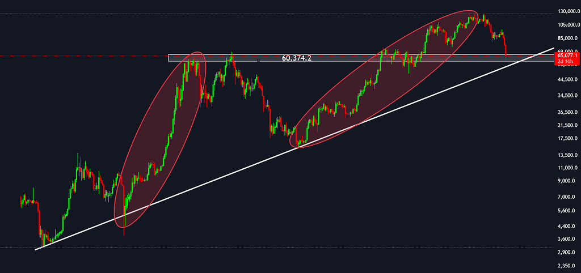The width and height of the screenshot is (581, 273).
Task: Click the 3,600.0 price axis label
Action: [567, 239]
